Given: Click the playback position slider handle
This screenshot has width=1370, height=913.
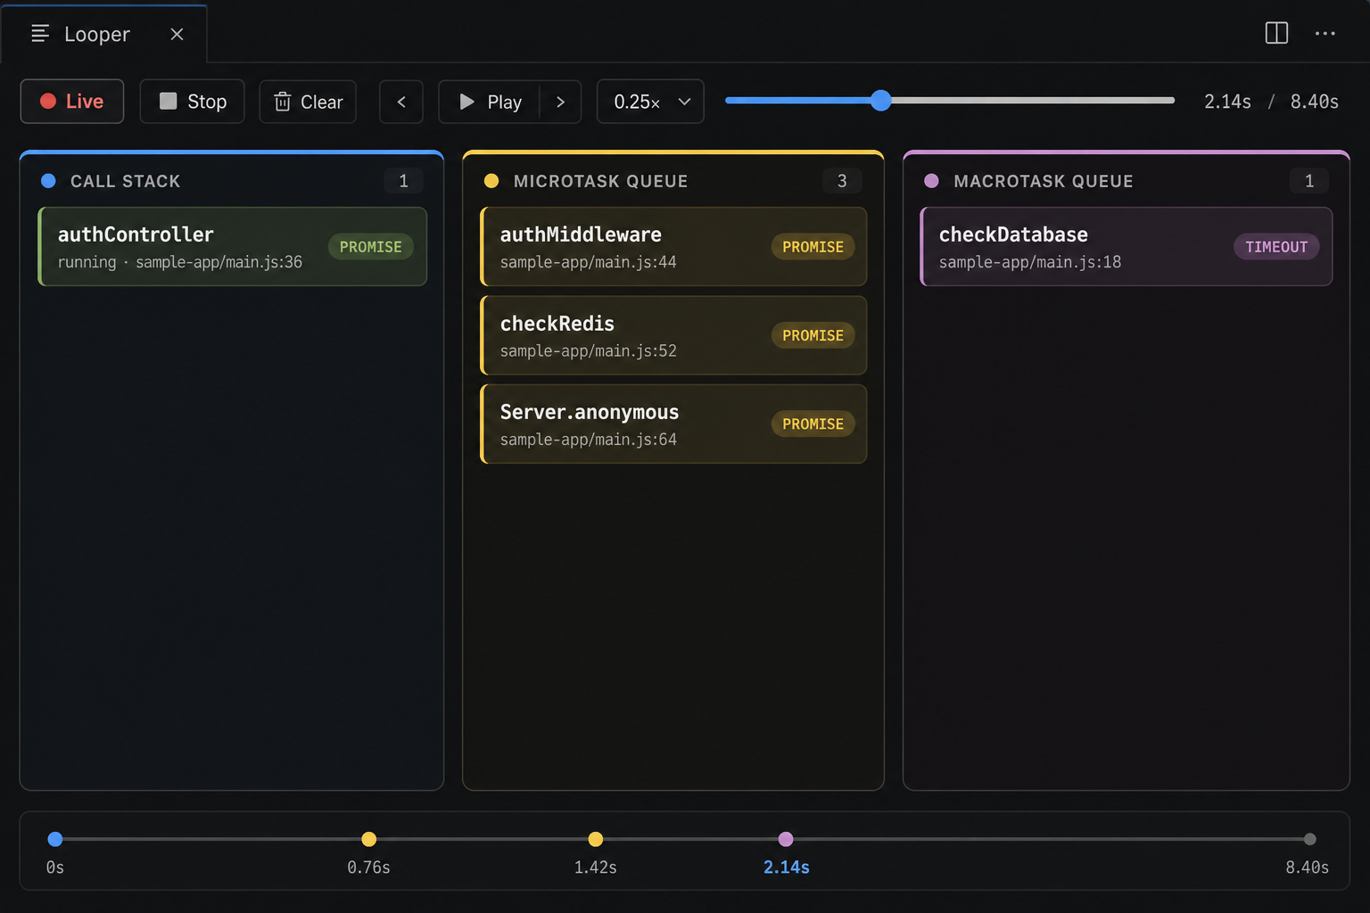Looking at the screenshot, I should click(x=880, y=100).
